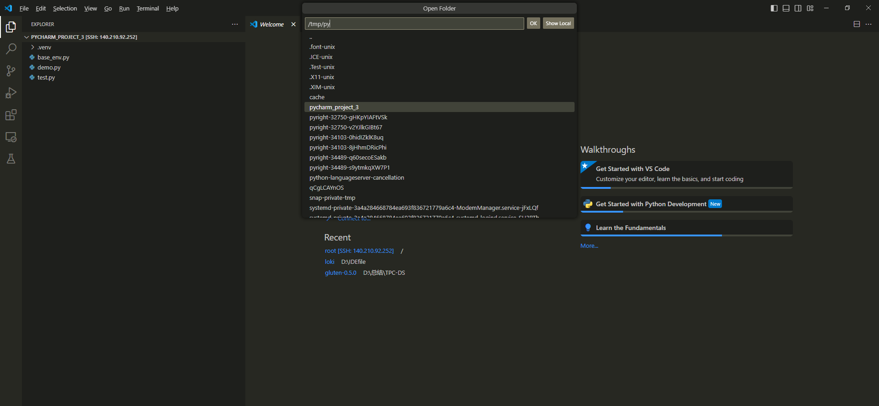Select pyright-32750-gHKpYIAFtVSk entry
879x406 pixels.
pos(439,117)
